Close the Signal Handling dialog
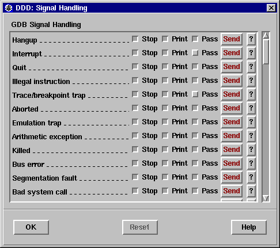Image resolution: width=280 pixels, height=248 pixels. point(271,8)
